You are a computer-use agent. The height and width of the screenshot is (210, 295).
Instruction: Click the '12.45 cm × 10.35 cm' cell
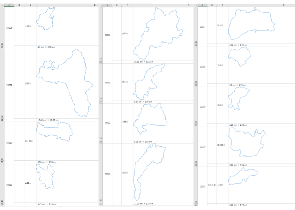(x=67, y=120)
